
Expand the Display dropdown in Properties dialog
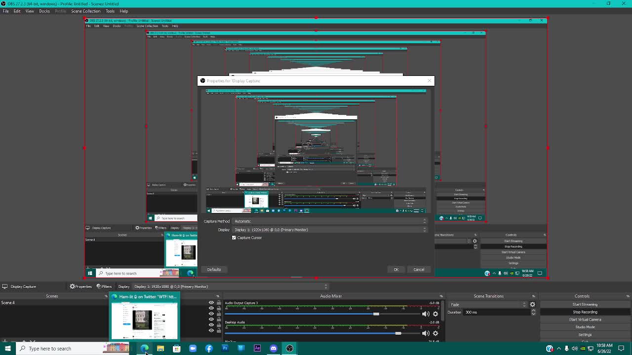(x=329, y=230)
